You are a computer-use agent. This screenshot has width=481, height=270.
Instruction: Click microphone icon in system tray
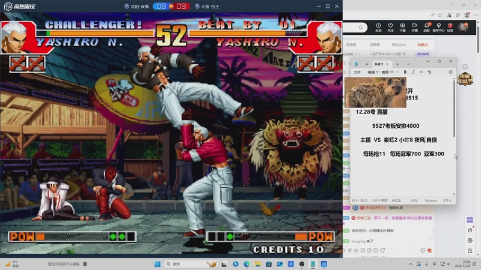[426, 264]
